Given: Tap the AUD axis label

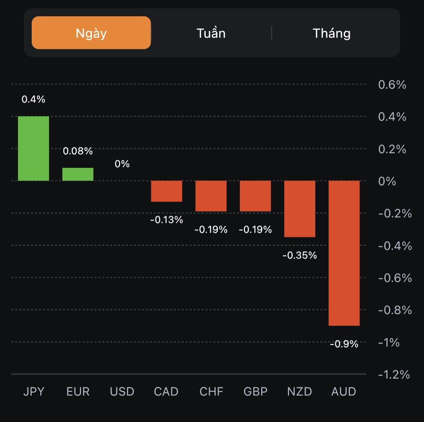Looking at the screenshot, I should pyautogui.click(x=344, y=391).
